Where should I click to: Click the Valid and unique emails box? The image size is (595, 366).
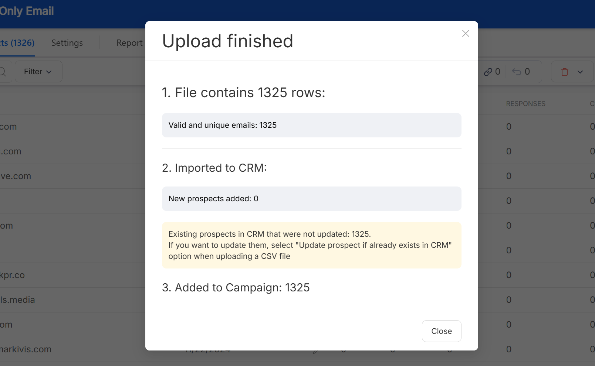312,125
